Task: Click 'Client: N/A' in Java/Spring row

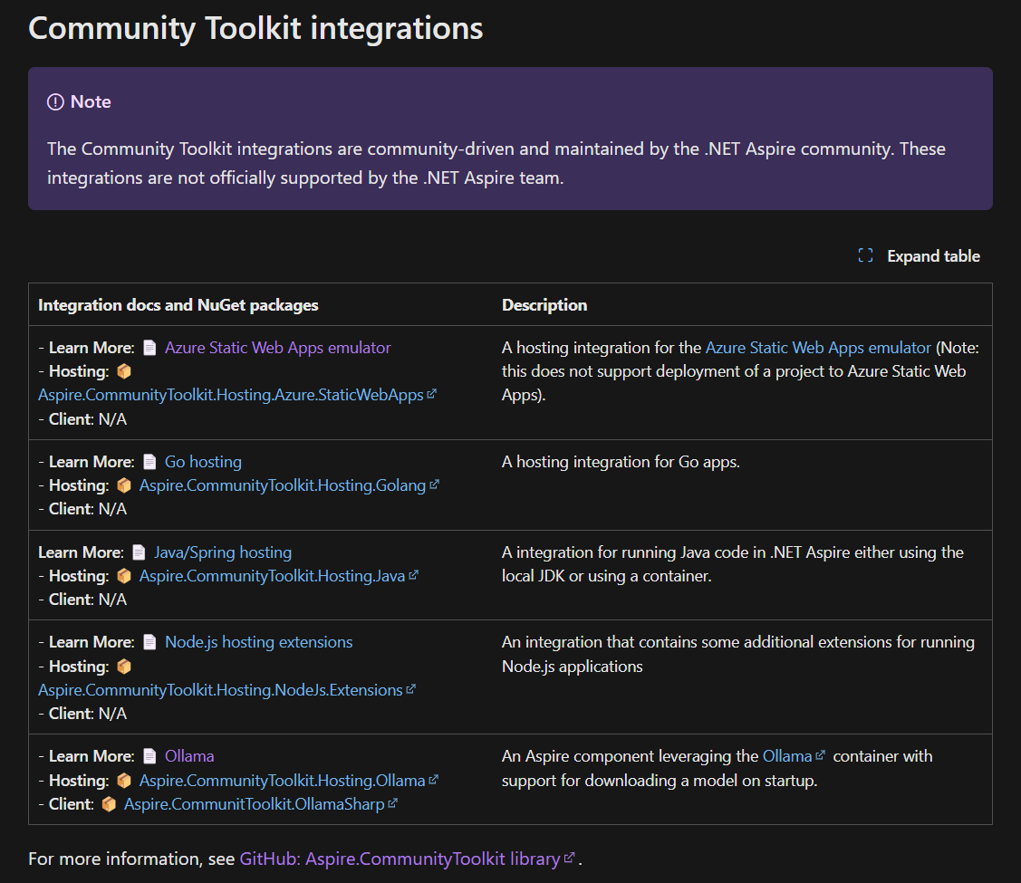Action: (x=88, y=600)
